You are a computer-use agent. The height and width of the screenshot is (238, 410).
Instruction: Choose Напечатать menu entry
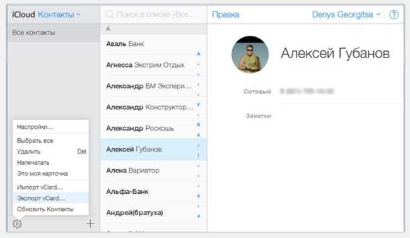click(50, 163)
